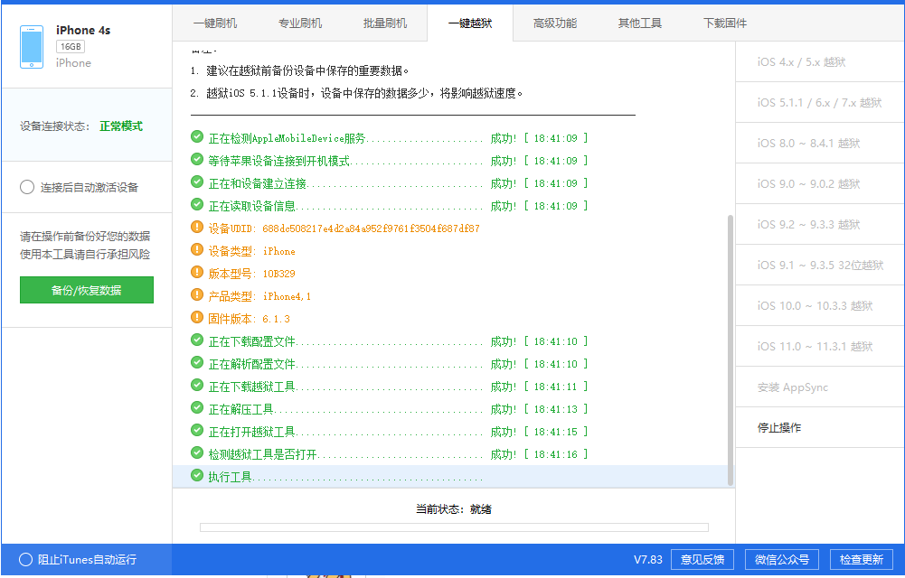The height and width of the screenshot is (578, 905).
Task: Click the 备份/恢复数据 green button
Action: [87, 290]
